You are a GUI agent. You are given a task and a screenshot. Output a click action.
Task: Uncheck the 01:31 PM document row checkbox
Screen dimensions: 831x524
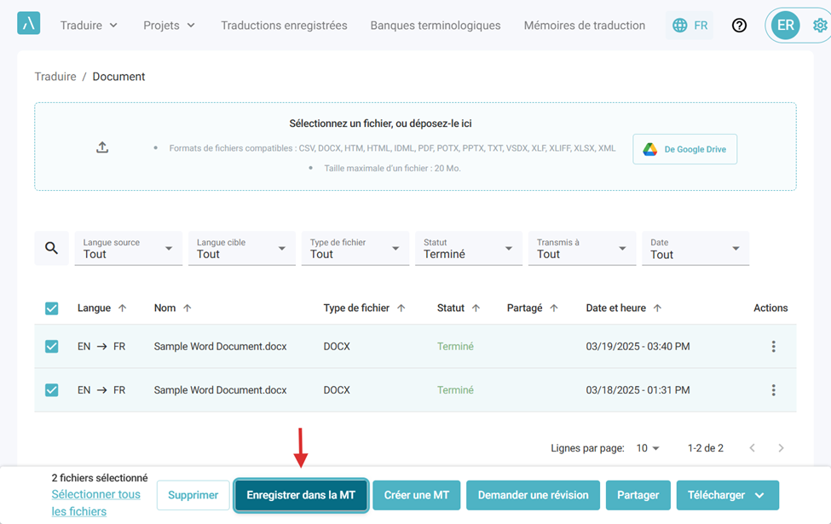[x=51, y=390]
